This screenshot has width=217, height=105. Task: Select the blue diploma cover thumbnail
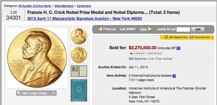[x=79, y=90]
